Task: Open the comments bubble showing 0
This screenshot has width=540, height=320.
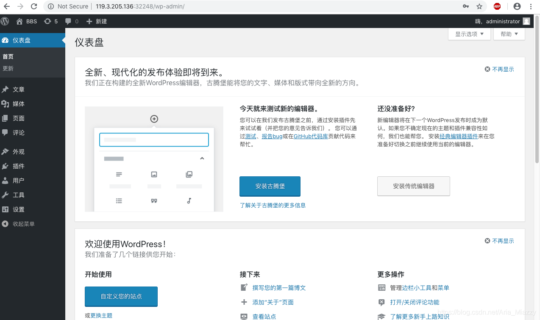Action: tap(72, 21)
